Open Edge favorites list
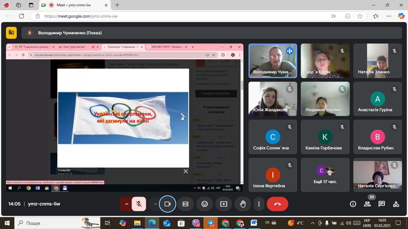The image size is (408, 229). [x=376, y=16]
